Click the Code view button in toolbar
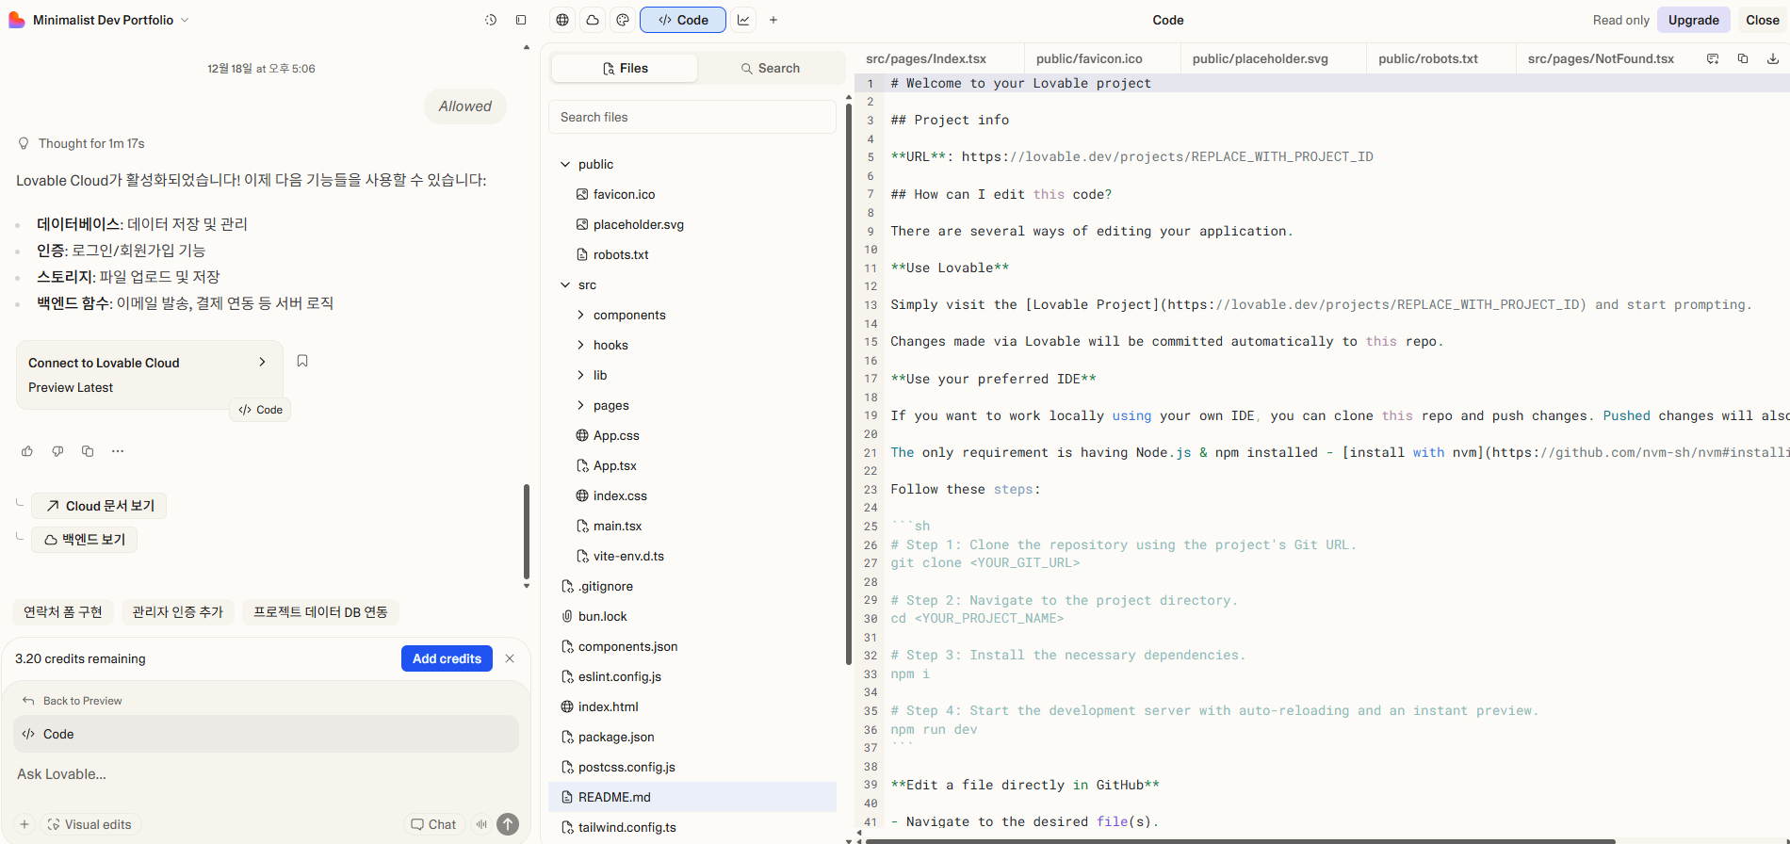 [x=683, y=20]
